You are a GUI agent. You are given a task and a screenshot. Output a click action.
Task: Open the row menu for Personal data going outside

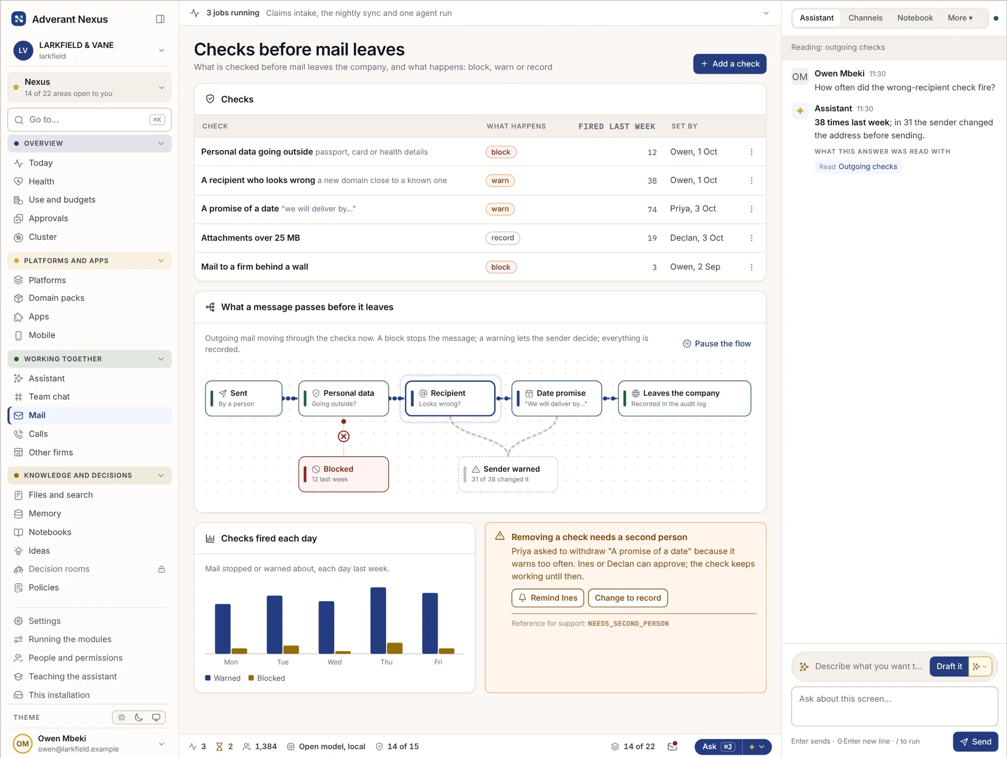tap(751, 152)
